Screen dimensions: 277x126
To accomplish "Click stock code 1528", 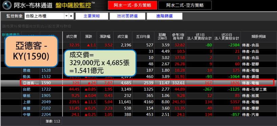I will point(46,71).
